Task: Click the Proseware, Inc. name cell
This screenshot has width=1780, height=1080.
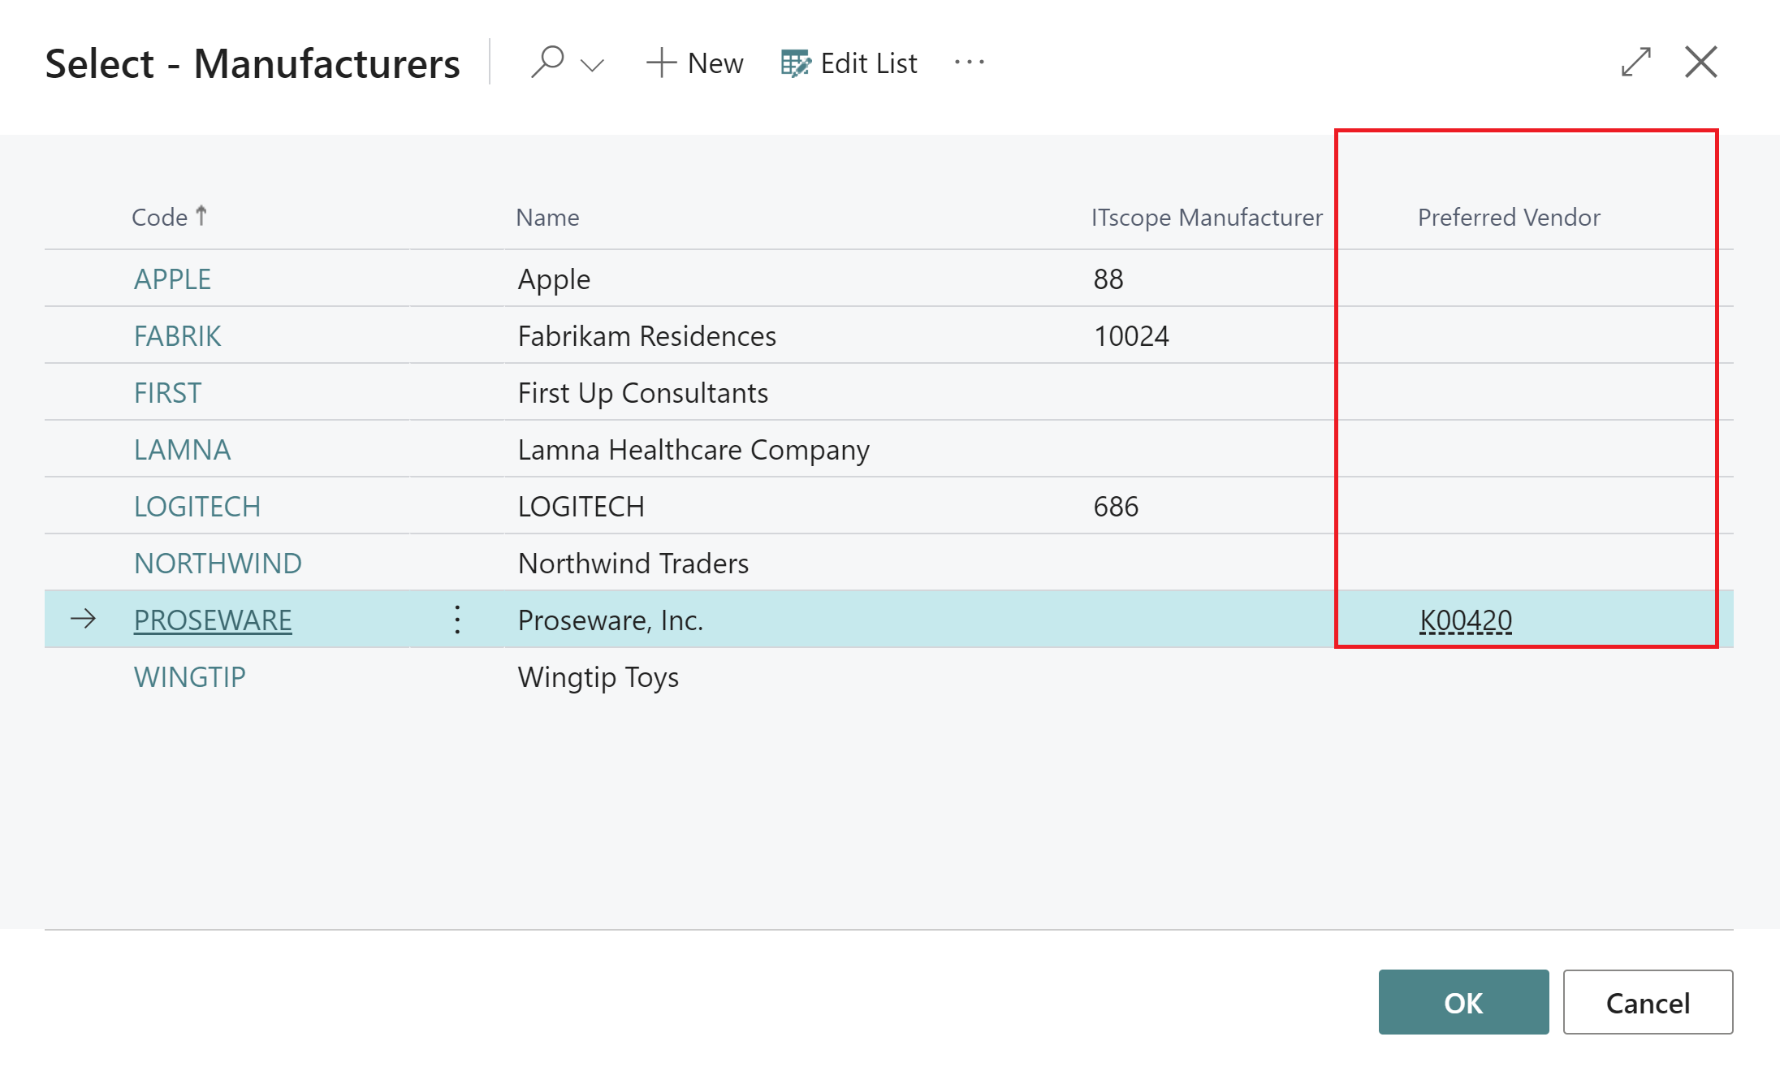Action: (611, 620)
